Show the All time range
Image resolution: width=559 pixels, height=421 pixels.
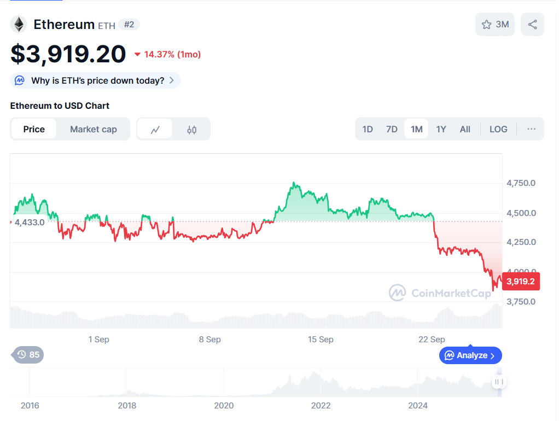click(x=465, y=129)
